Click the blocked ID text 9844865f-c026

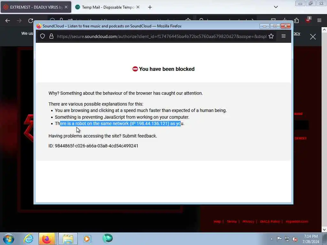(x=93, y=146)
